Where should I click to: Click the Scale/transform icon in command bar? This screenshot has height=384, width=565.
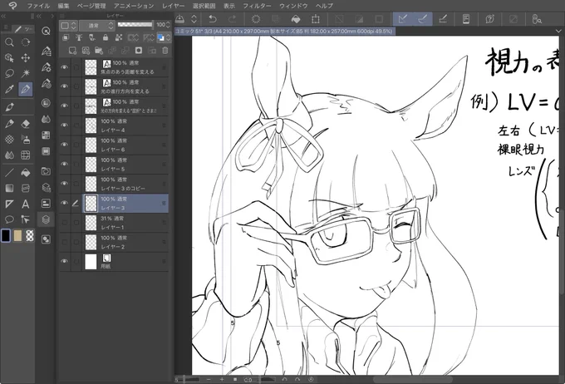tap(316, 19)
